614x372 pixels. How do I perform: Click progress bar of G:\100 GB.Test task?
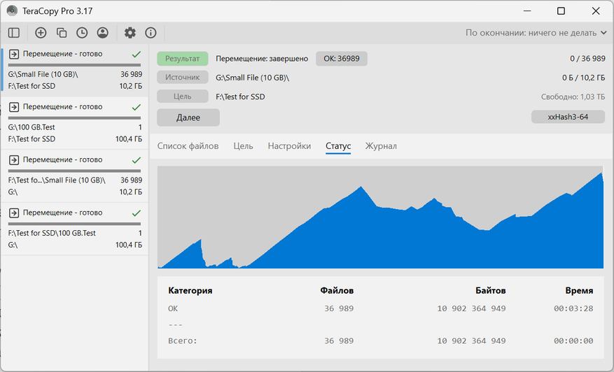pyautogui.click(x=74, y=117)
